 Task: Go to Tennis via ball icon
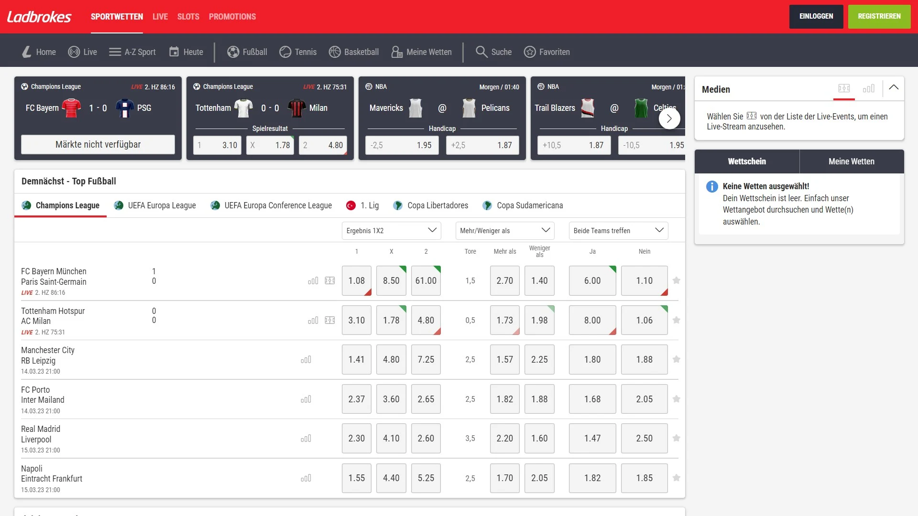285,52
